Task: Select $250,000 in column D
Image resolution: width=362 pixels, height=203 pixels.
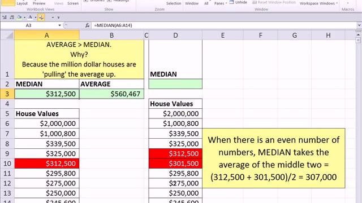Action: pyautogui.click(x=175, y=193)
